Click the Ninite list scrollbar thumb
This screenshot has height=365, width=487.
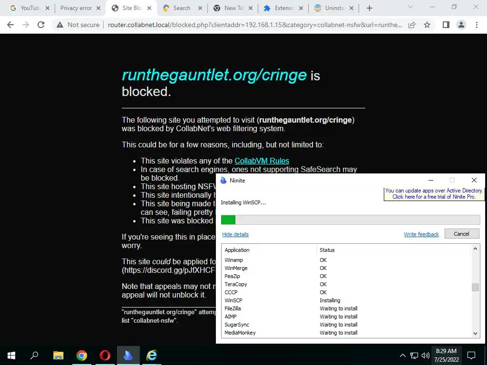point(475,287)
